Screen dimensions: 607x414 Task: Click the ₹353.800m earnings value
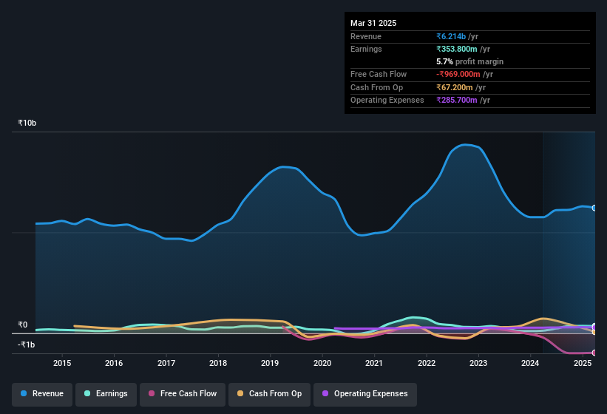pyautogui.click(x=457, y=49)
